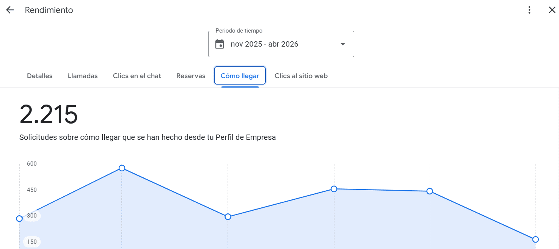Click the 2.215 total requests figure
The height and width of the screenshot is (249, 559).
[x=49, y=115]
